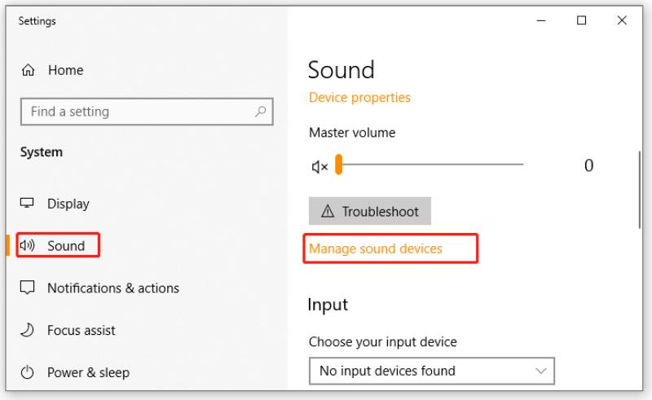Click the Sound speaker icon in sidebar
Image resolution: width=652 pixels, height=400 pixels.
click(28, 246)
